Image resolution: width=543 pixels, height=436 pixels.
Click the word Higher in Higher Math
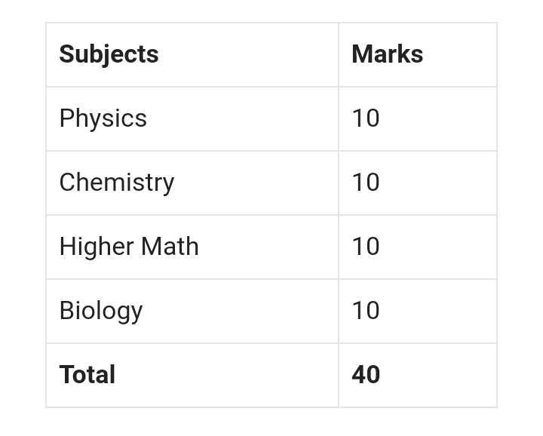point(97,247)
